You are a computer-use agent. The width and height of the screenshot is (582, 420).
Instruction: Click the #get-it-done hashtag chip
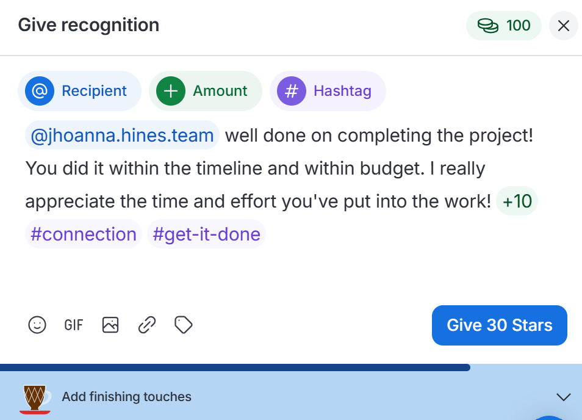[206, 234]
